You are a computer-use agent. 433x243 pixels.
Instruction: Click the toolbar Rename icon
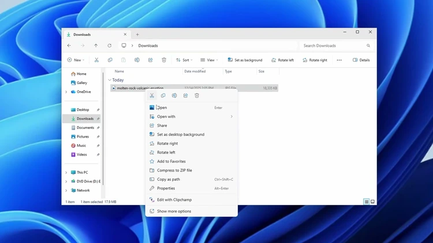click(x=137, y=60)
